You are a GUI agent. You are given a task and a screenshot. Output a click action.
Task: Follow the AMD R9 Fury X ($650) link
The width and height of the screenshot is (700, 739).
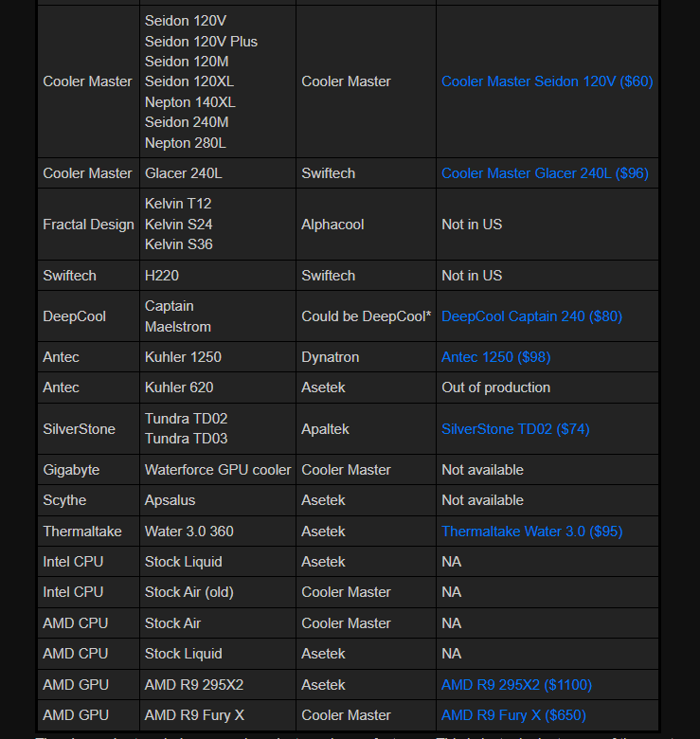(513, 715)
